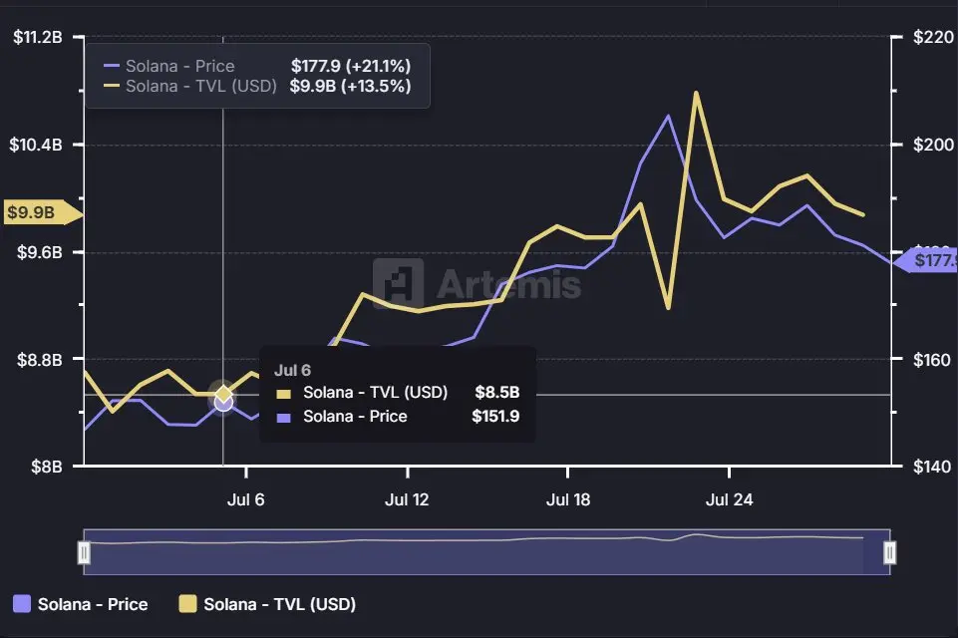958x638 pixels.
Task: Click the Jul 18 x-axis label
Action: click(568, 499)
